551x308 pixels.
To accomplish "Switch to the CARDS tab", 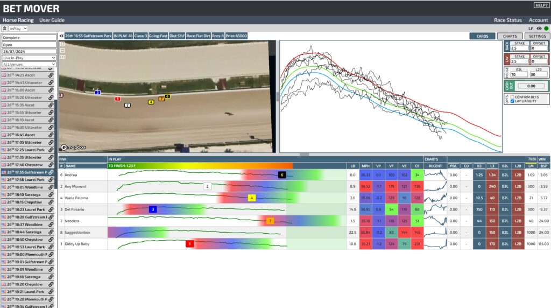I will [482, 36].
